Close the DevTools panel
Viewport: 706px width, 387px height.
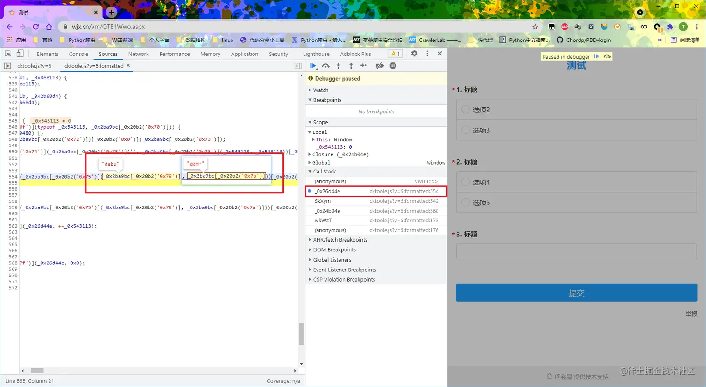coord(439,54)
